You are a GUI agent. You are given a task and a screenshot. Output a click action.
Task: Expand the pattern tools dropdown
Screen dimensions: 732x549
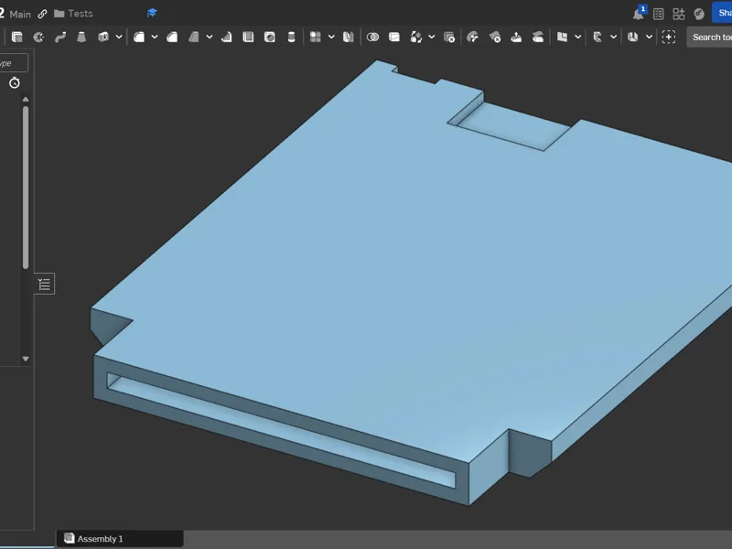(331, 37)
